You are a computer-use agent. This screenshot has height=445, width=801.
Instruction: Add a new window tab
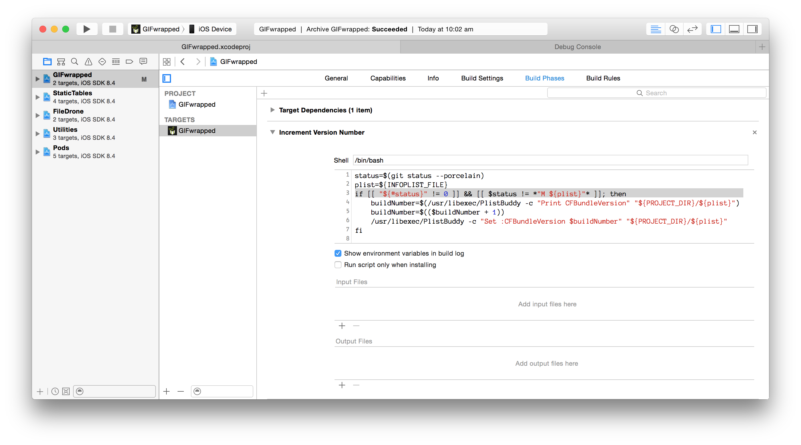click(762, 47)
